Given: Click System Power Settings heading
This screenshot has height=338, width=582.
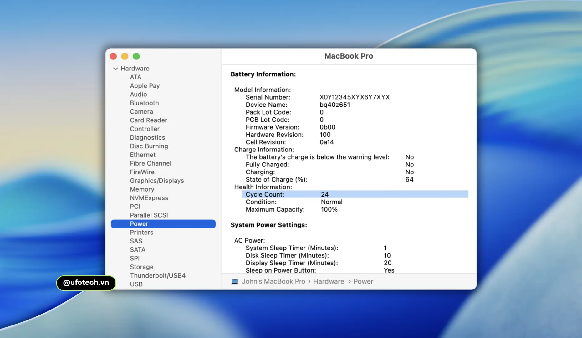Looking at the screenshot, I should click(x=269, y=225).
